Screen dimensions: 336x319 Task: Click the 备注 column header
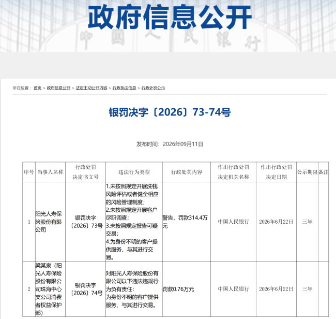324,172
